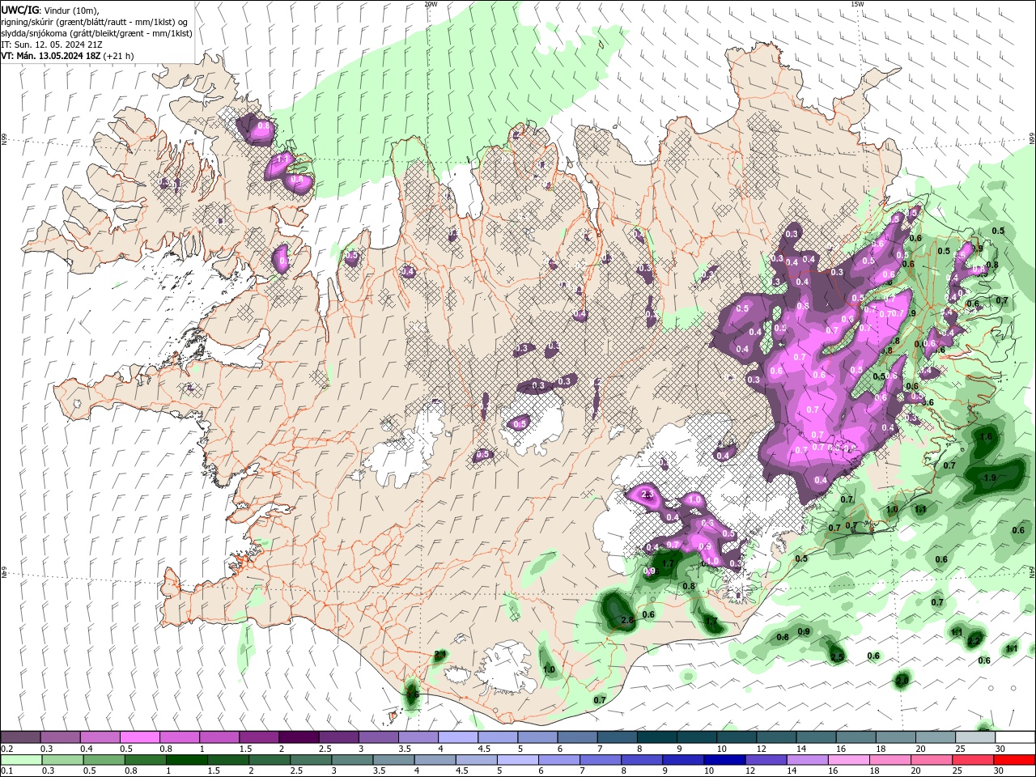Click the 3 sage-gray rain legend swatch
Image resolution: width=1036 pixels, height=777 pixels.
pyautogui.click(x=352, y=760)
